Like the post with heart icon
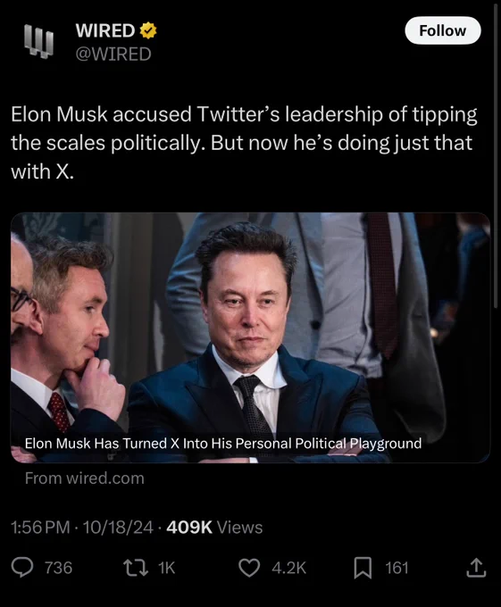The image size is (501, 607). (x=249, y=568)
